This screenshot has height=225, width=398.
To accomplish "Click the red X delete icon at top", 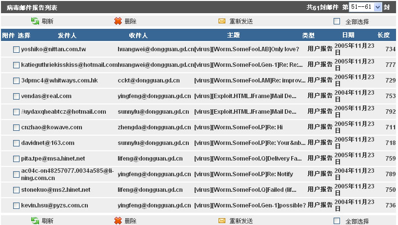I will tap(118, 21).
